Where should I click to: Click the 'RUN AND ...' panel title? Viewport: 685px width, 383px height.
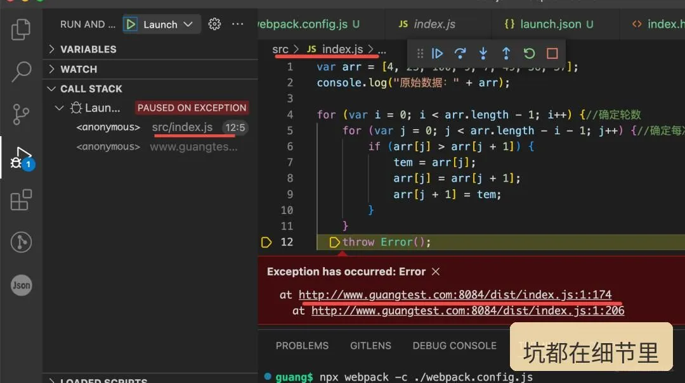[88, 25]
